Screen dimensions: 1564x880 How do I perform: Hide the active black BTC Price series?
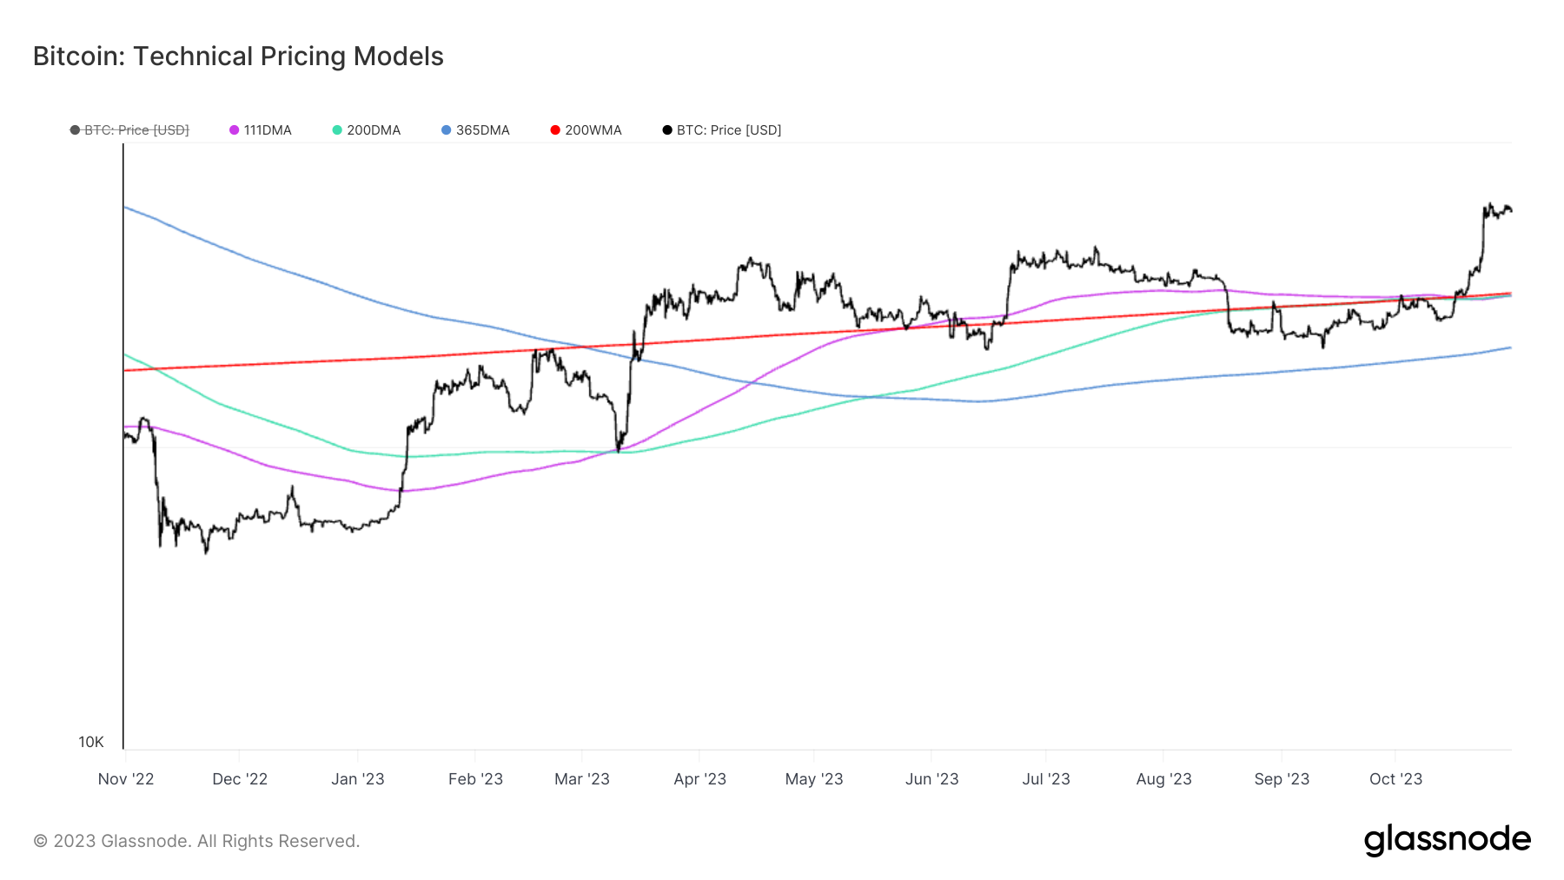click(728, 130)
